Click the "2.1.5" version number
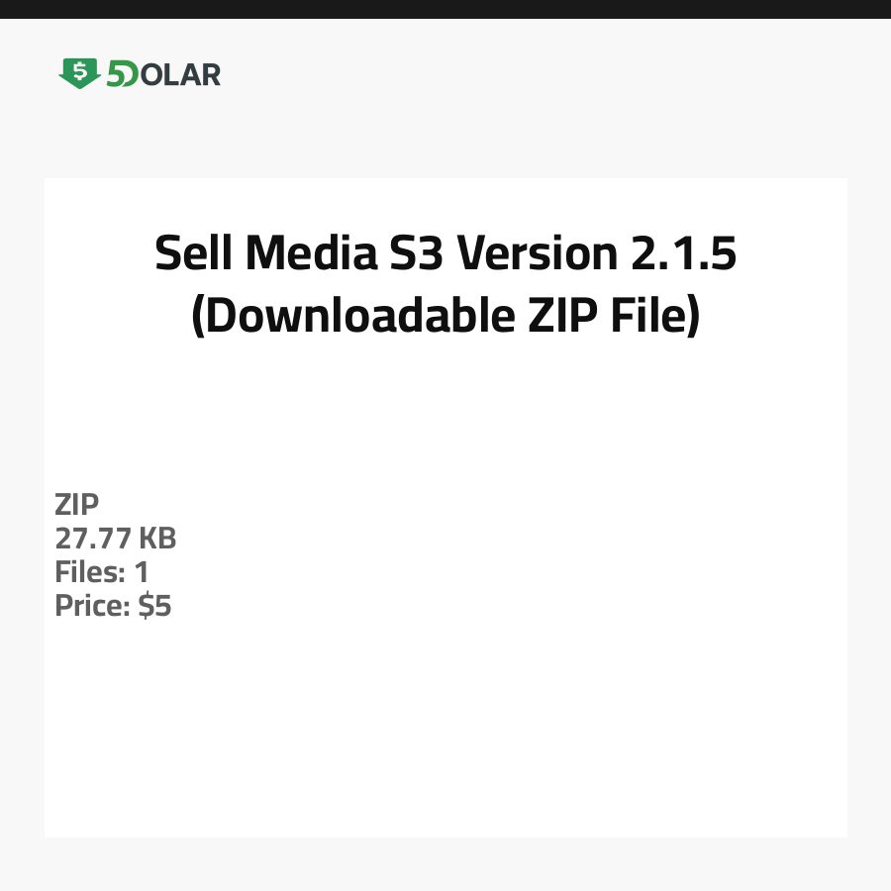This screenshot has width=891, height=891. pyautogui.click(x=684, y=254)
